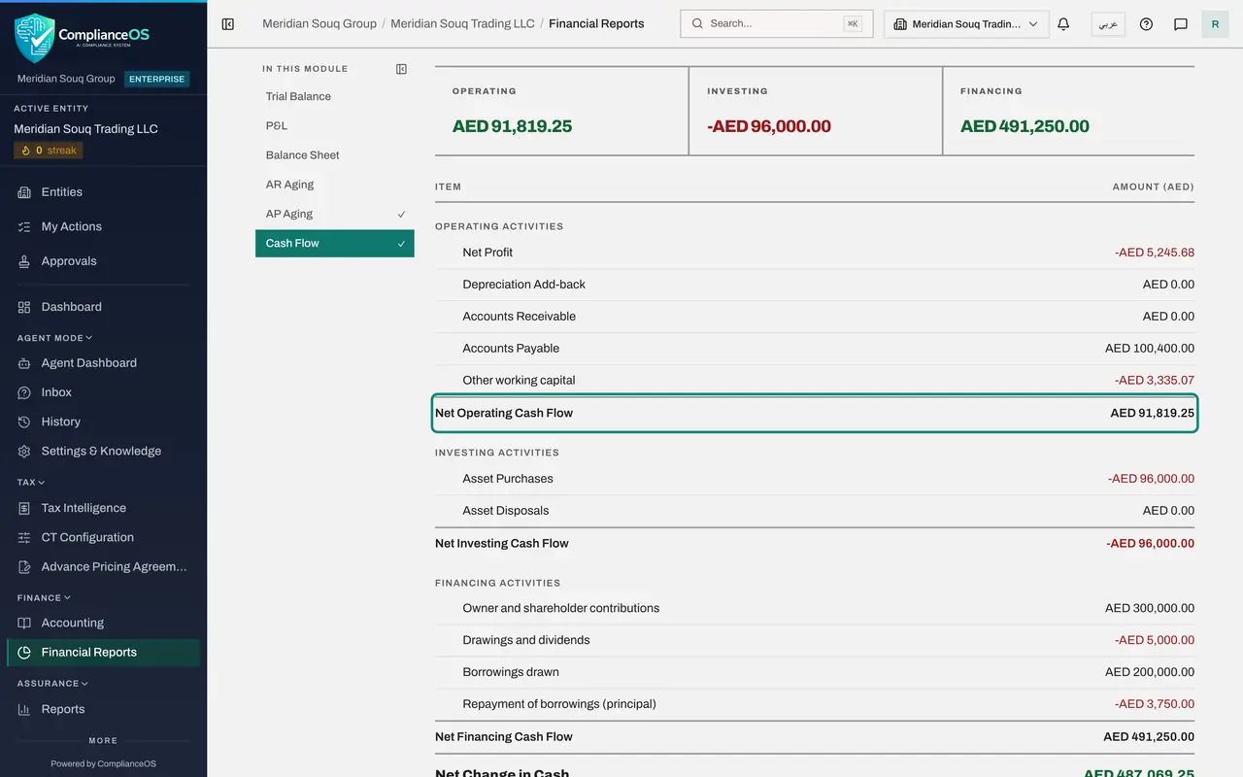This screenshot has width=1243, height=777.
Task: Open the notifications bell
Action: point(1063,24)
